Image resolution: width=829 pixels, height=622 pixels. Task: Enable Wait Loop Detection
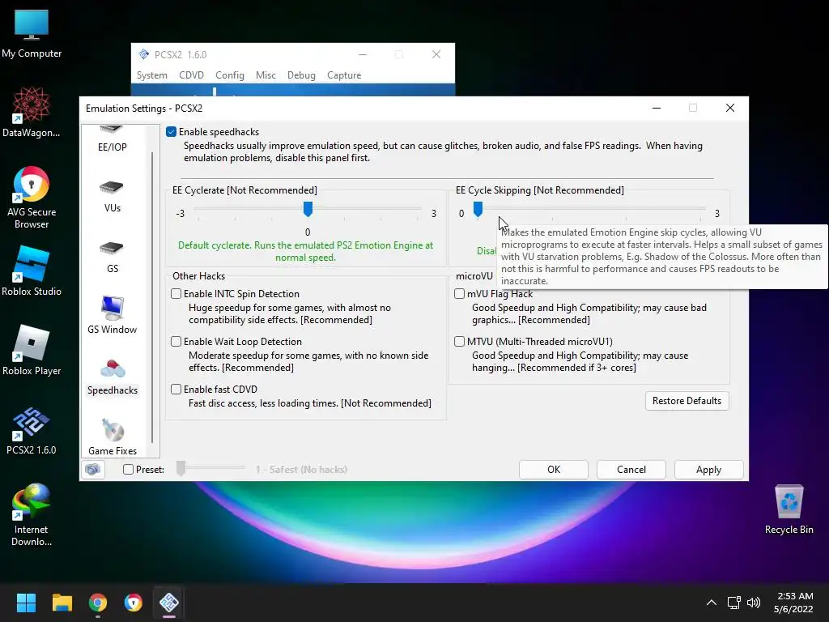(x=176, y=341)
